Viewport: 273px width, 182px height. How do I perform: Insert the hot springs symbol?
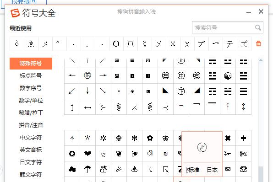tap(134, 169)
